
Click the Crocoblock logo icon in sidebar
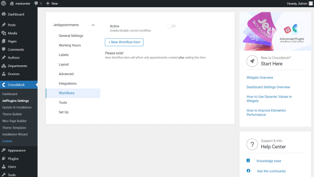click(x=3, y=85)
